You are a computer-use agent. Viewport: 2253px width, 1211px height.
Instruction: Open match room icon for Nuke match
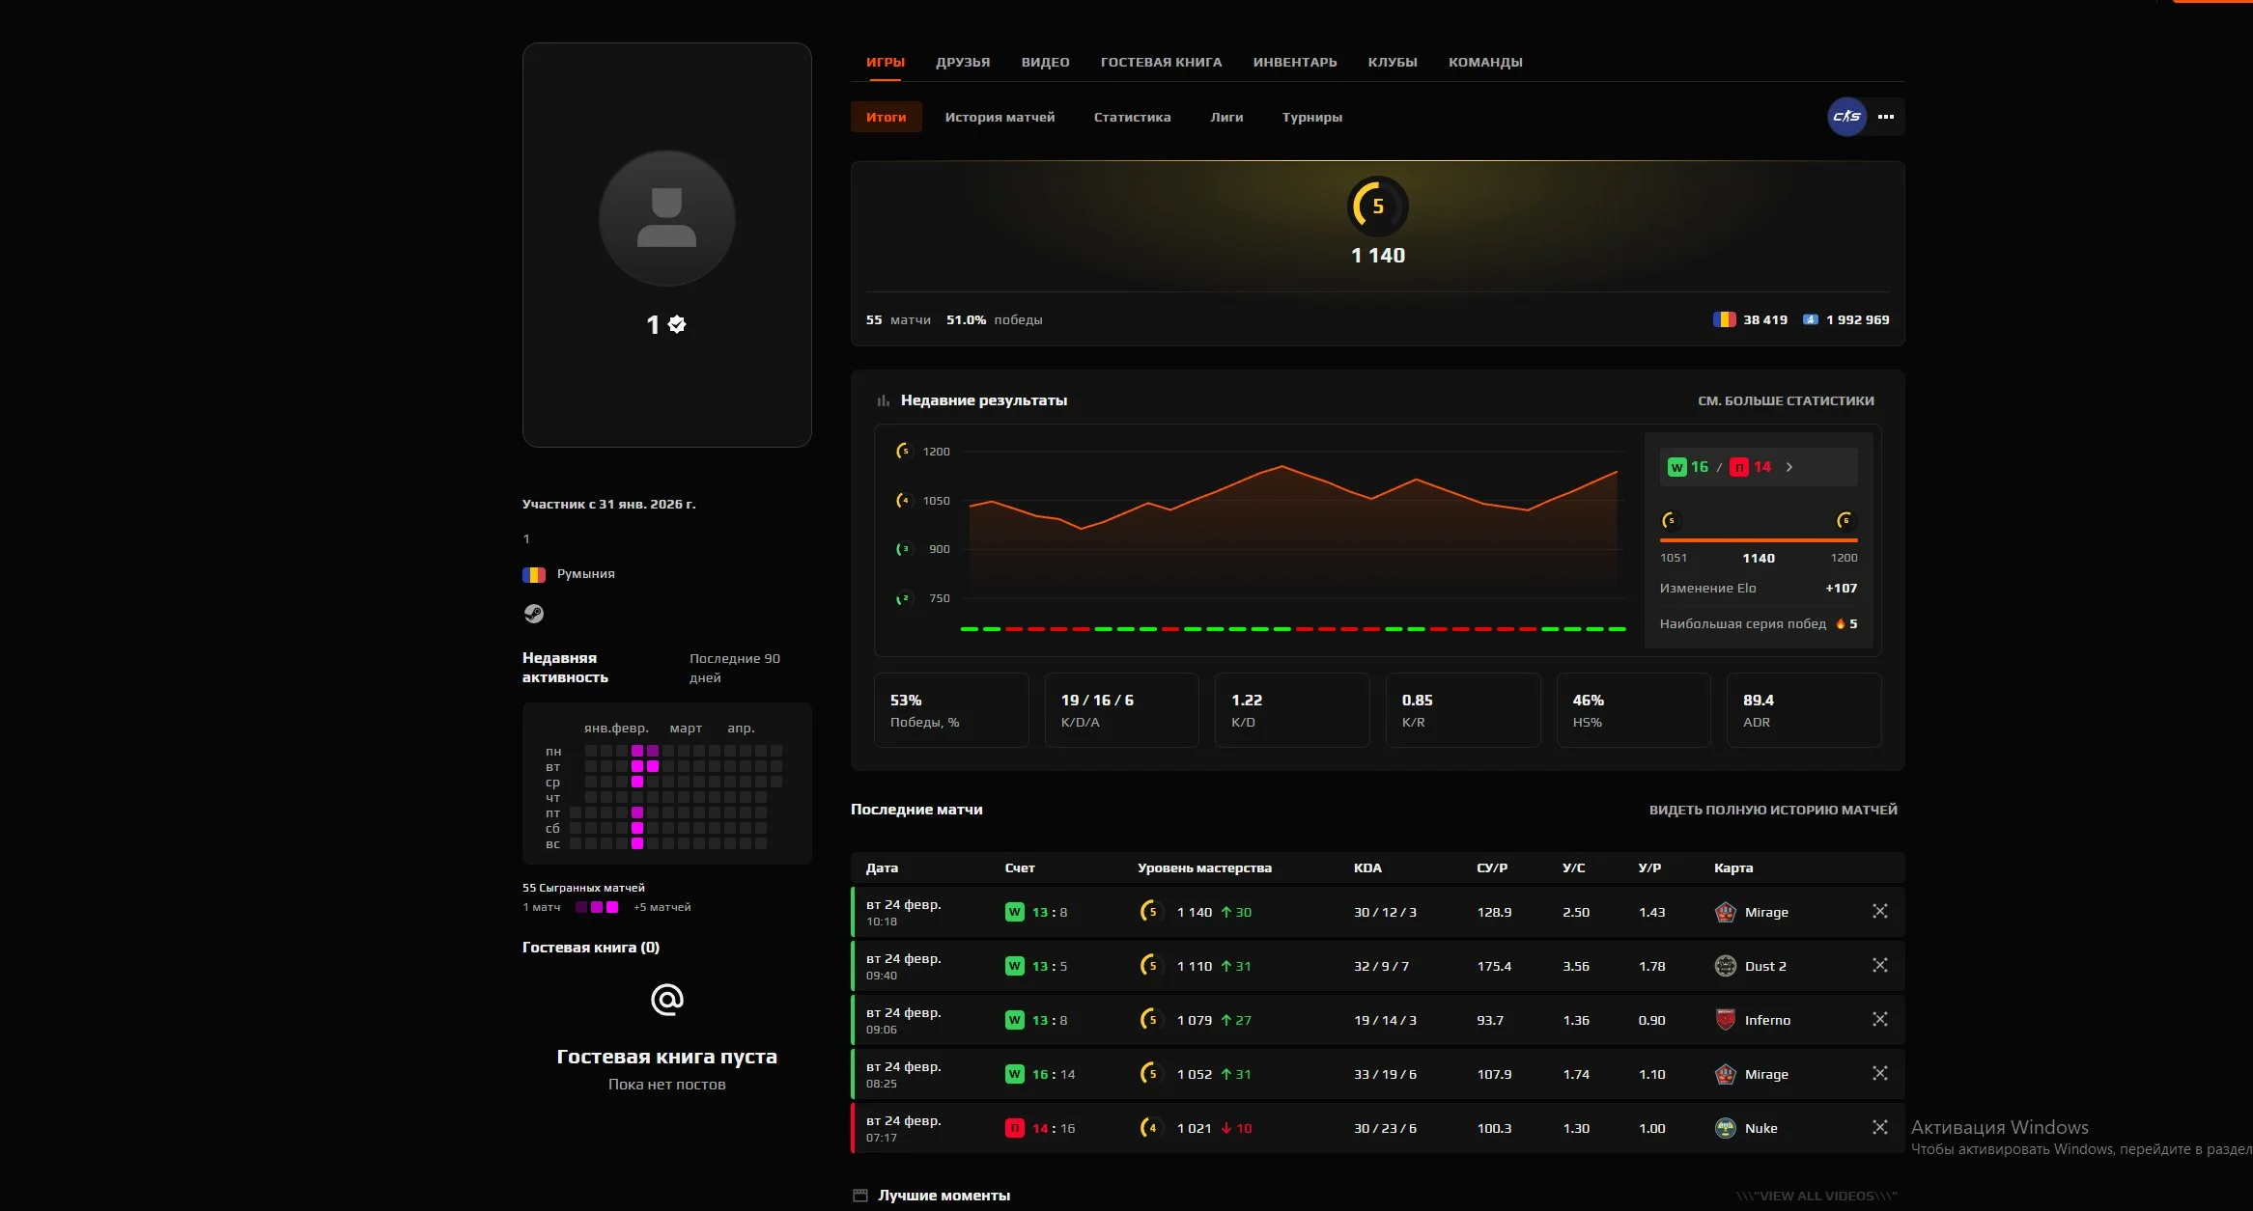coord(1879,1127)
